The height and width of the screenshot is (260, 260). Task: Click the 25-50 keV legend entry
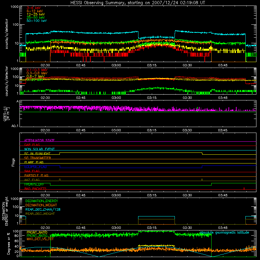tap(35, 18)
